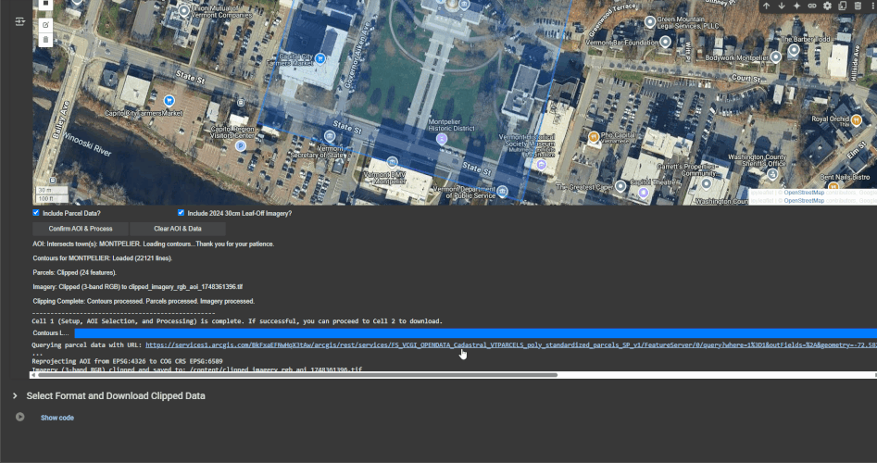Click the Vermont Secretary of State marker
This screenshot has height=463, width=877.
click(x=330, y=136)
